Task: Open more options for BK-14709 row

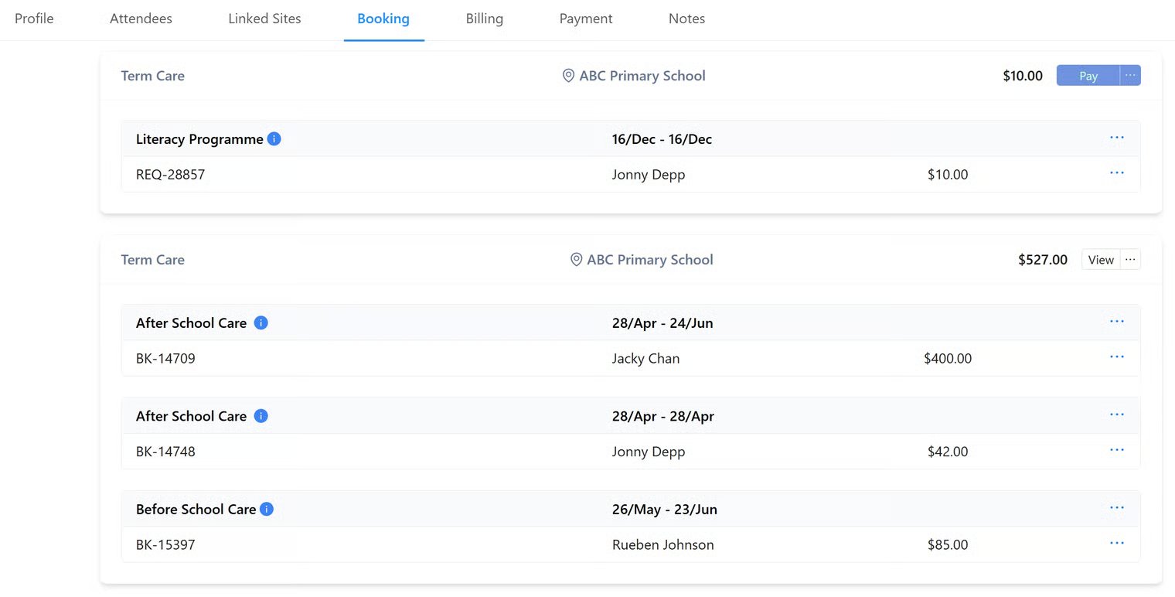Action: 1116,357
